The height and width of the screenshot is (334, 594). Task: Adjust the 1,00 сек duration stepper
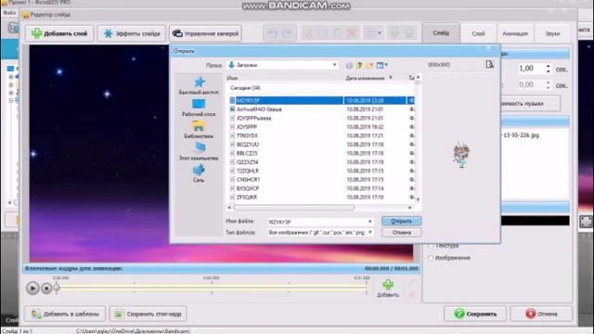point(549,69)
